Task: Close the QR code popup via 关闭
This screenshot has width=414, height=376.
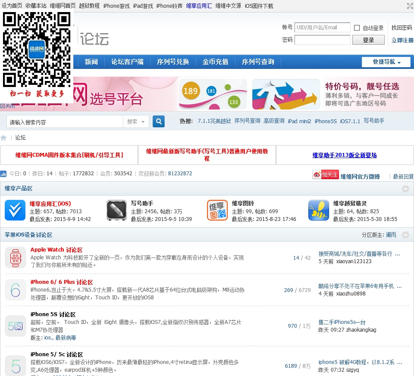Action: 7,106
